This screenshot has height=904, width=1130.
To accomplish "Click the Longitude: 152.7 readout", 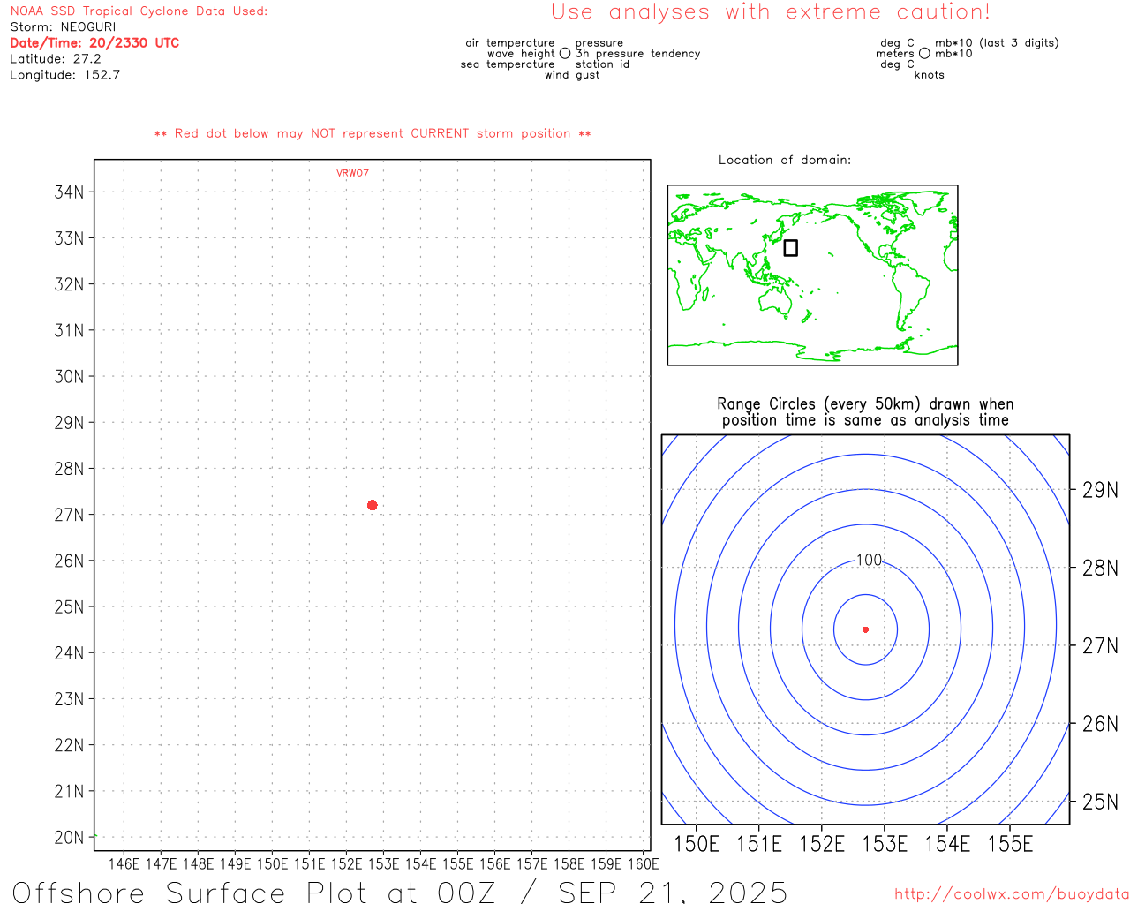I will click(64, 75).
